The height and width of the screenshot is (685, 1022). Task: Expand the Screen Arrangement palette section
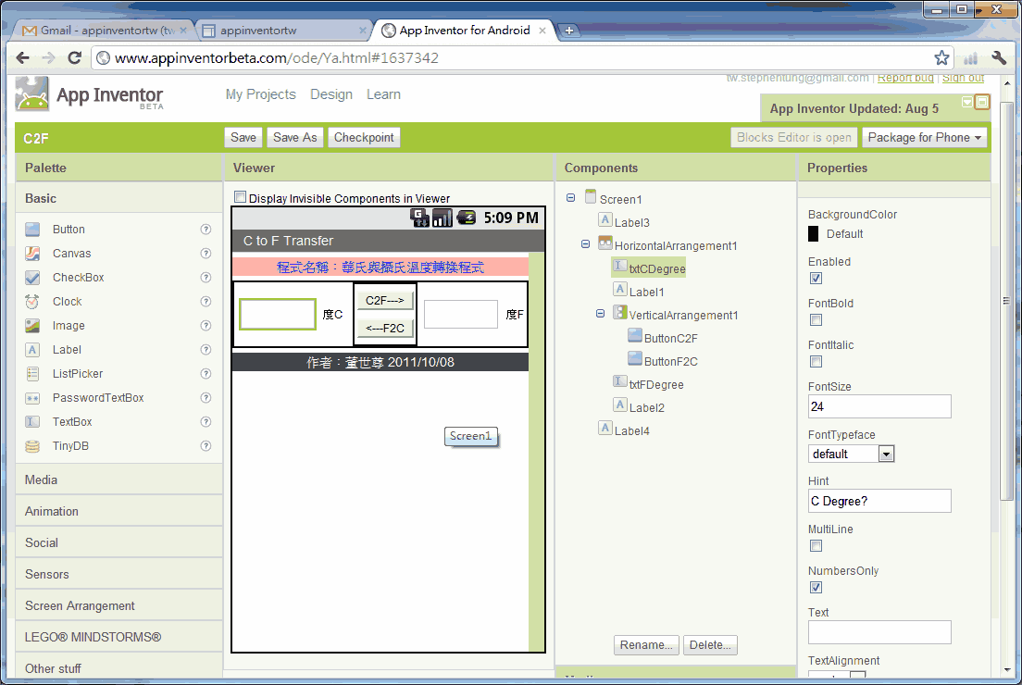click(118, 606)
